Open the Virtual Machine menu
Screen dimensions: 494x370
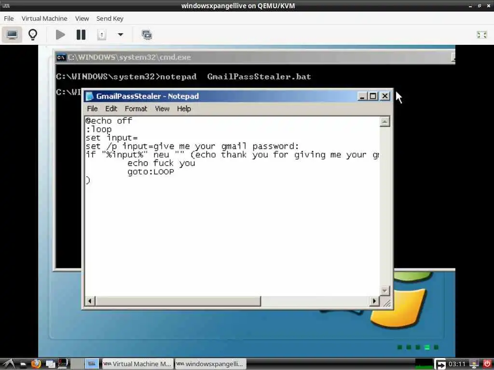[44, 19]
